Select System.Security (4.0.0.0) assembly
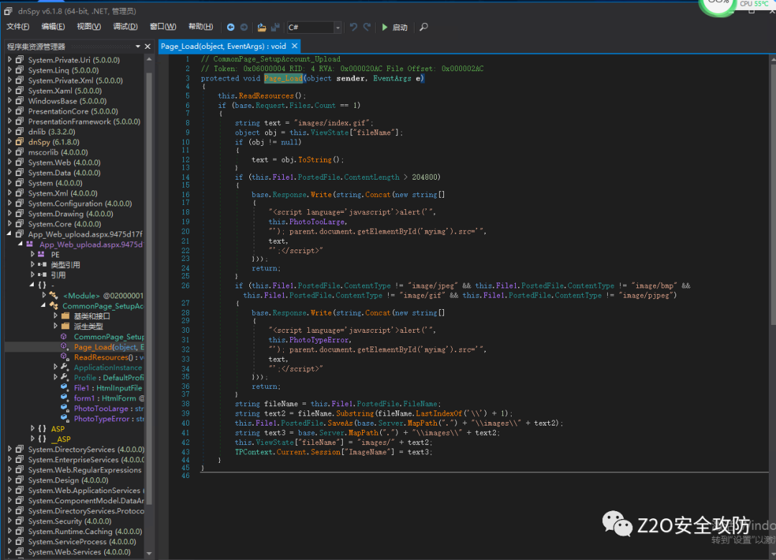 tap(69, 521)
